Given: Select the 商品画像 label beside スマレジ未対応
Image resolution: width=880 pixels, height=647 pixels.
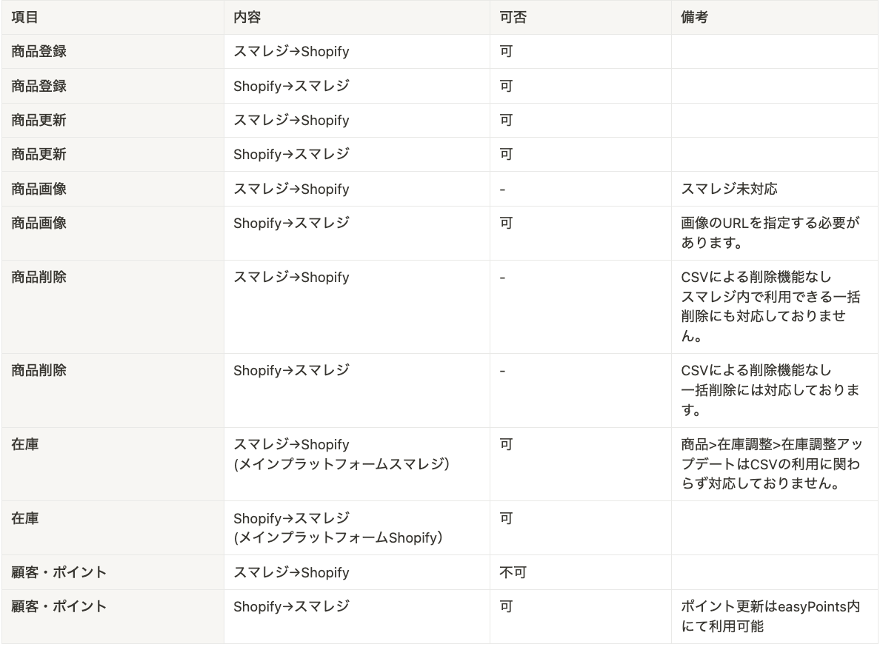Looking at the screenshot, I should point(39,189).
